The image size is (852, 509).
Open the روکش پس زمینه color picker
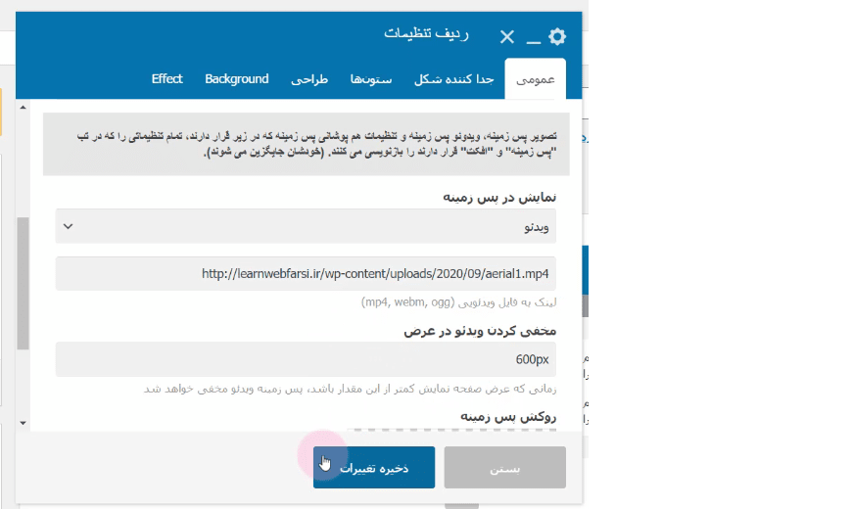point(451,431)
